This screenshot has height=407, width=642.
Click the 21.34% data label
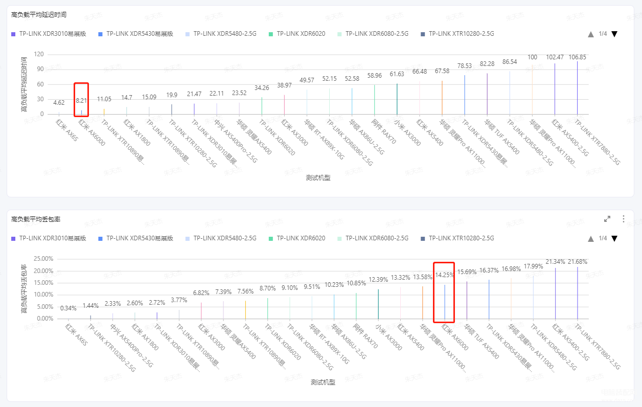555,262
